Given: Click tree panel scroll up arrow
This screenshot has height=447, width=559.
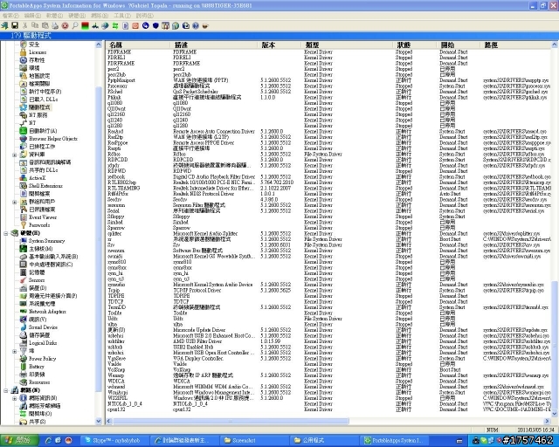Looking at the screenshot, I should 99,45.
